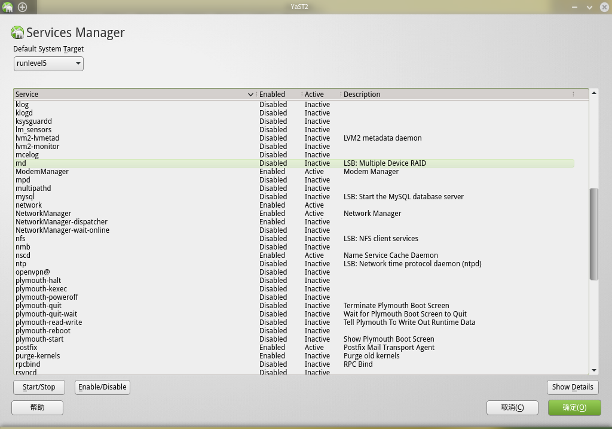Select the plymouth-kexec service
The width and height of the screenshot is (612, 429).
(294, 290)
